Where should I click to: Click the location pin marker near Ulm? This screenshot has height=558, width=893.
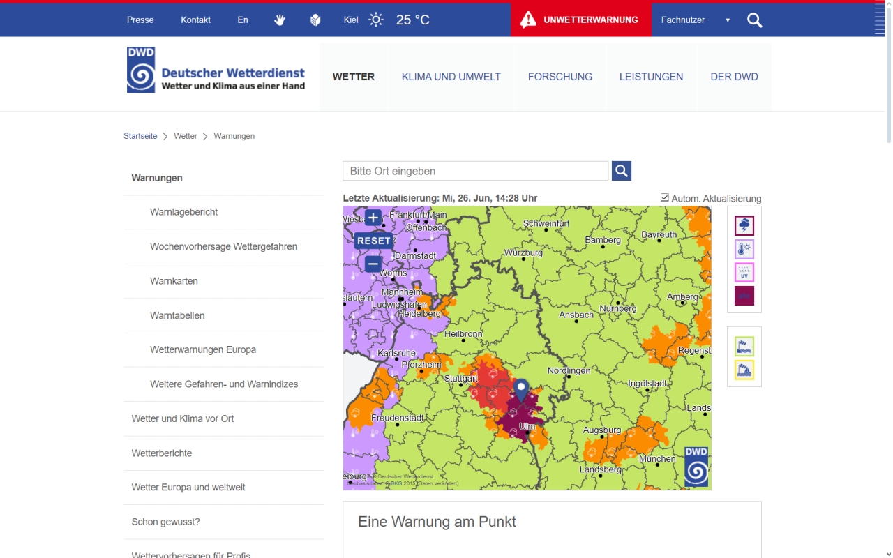pos(520,389)
